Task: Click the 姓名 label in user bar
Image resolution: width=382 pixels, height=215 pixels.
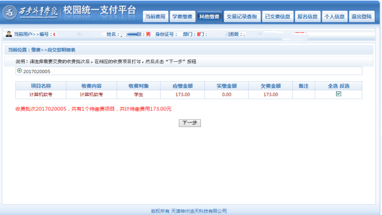Action: coord(112,35)
